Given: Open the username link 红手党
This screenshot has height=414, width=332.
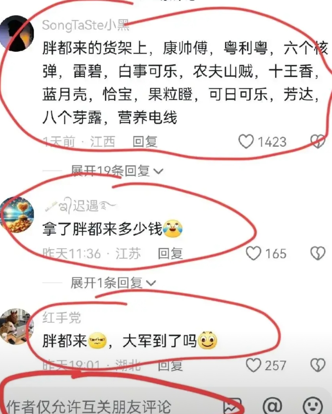Looking at the screenshot, I should click(x=62, y=317).
